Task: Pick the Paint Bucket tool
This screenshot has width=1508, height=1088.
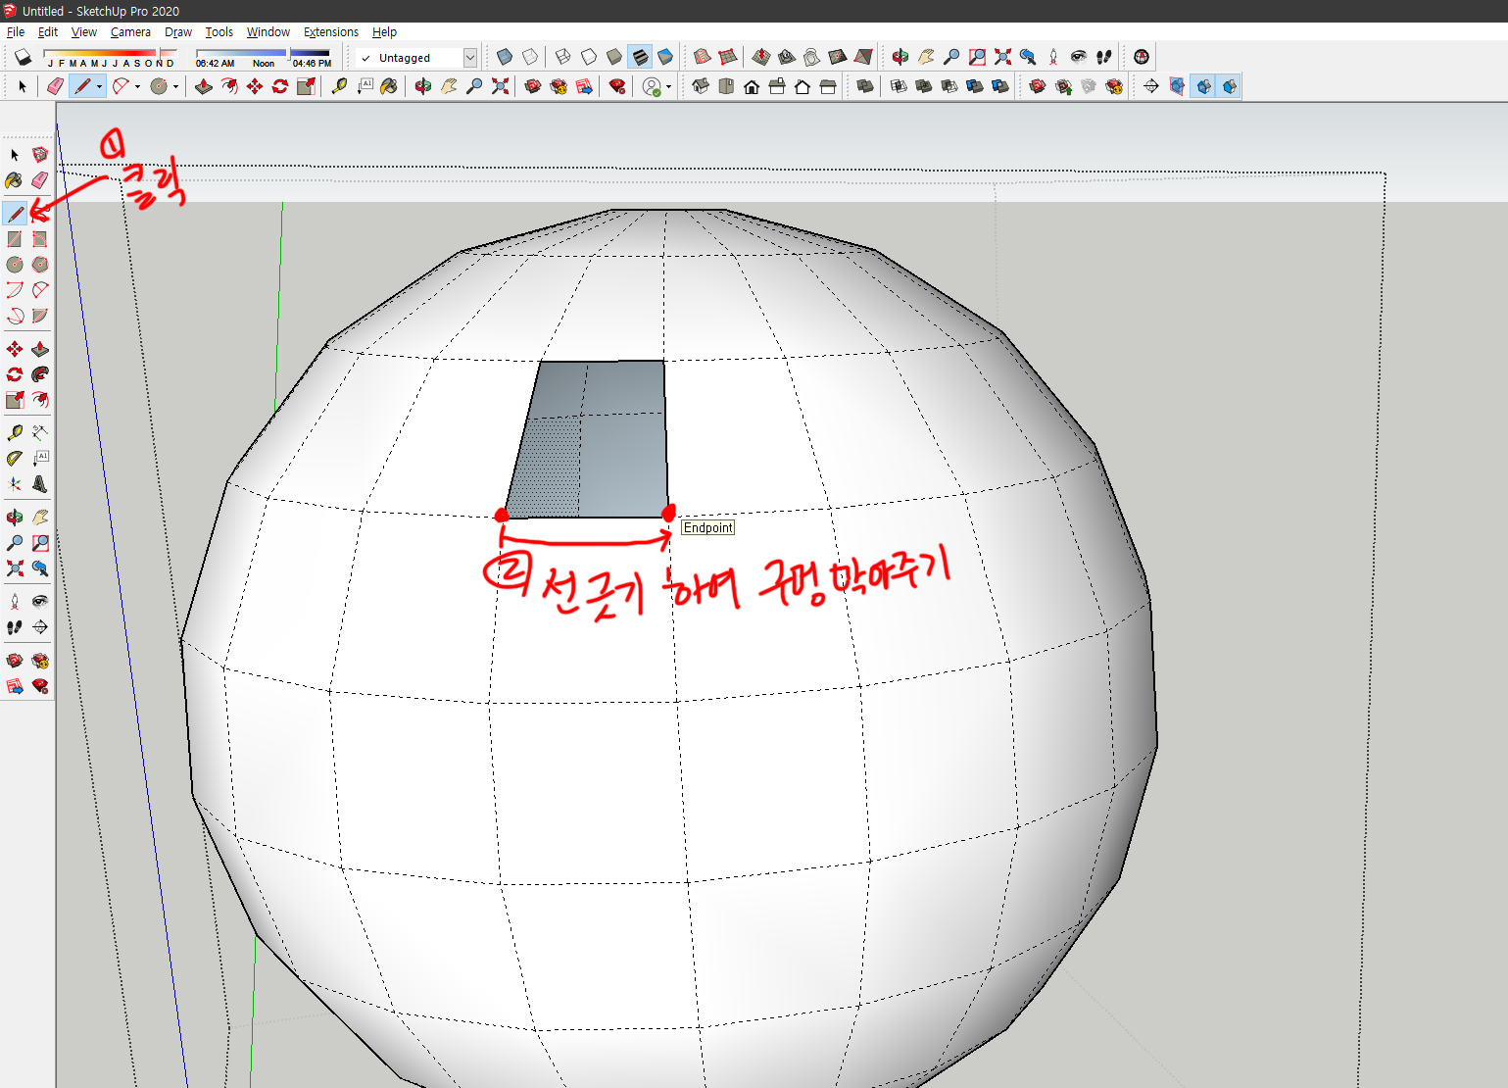Action: coord(15,179)
